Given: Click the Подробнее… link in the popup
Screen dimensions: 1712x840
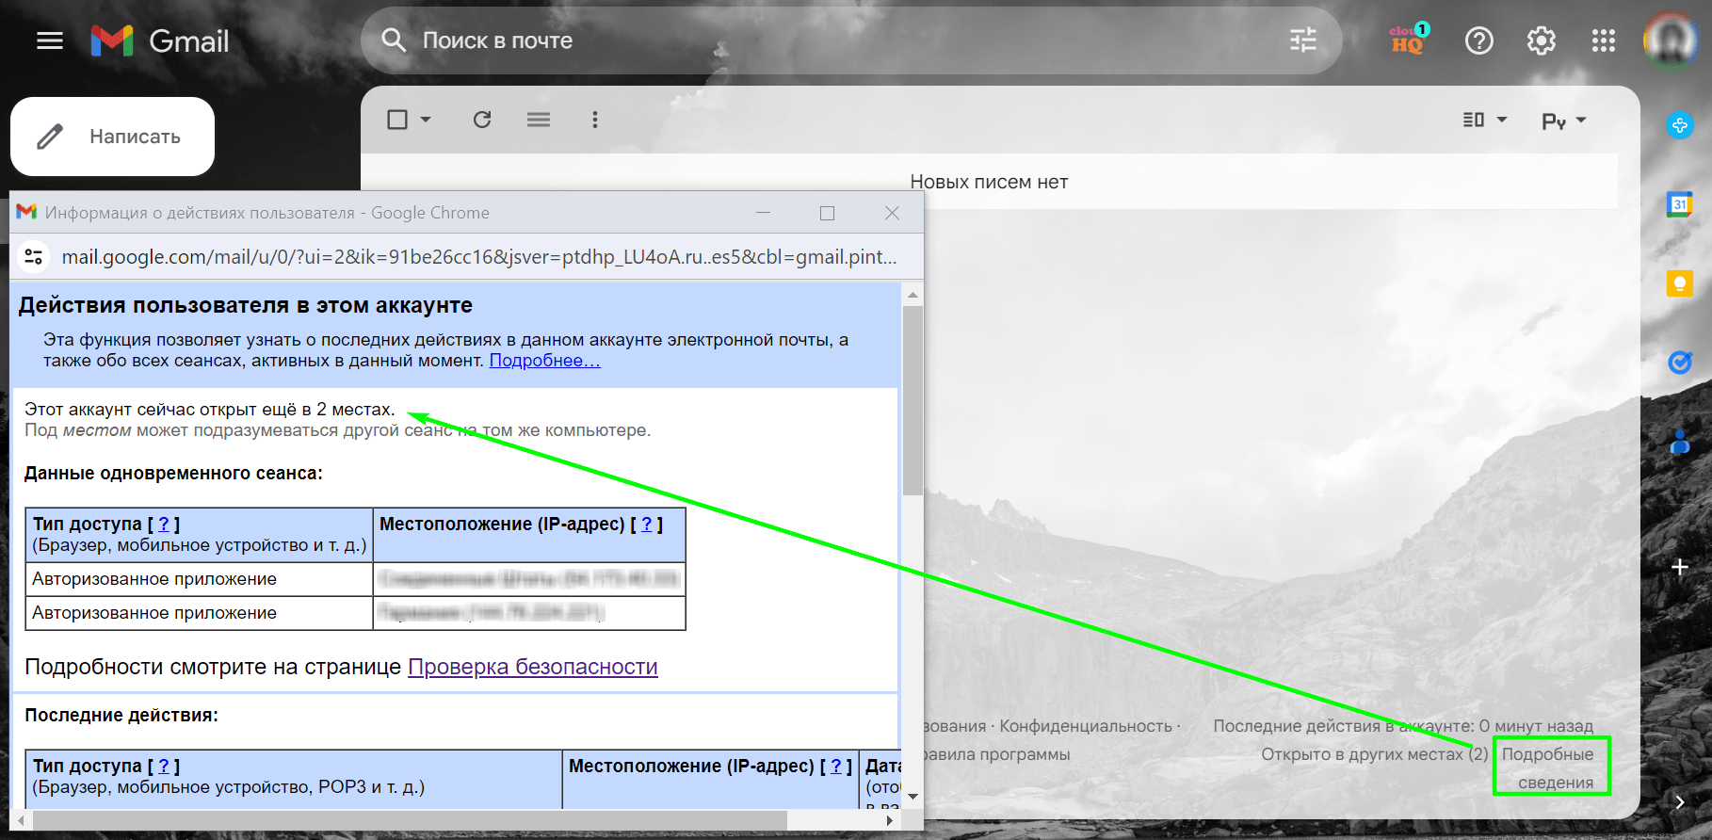Looking at the screenshot, I should tap(544, 361).
